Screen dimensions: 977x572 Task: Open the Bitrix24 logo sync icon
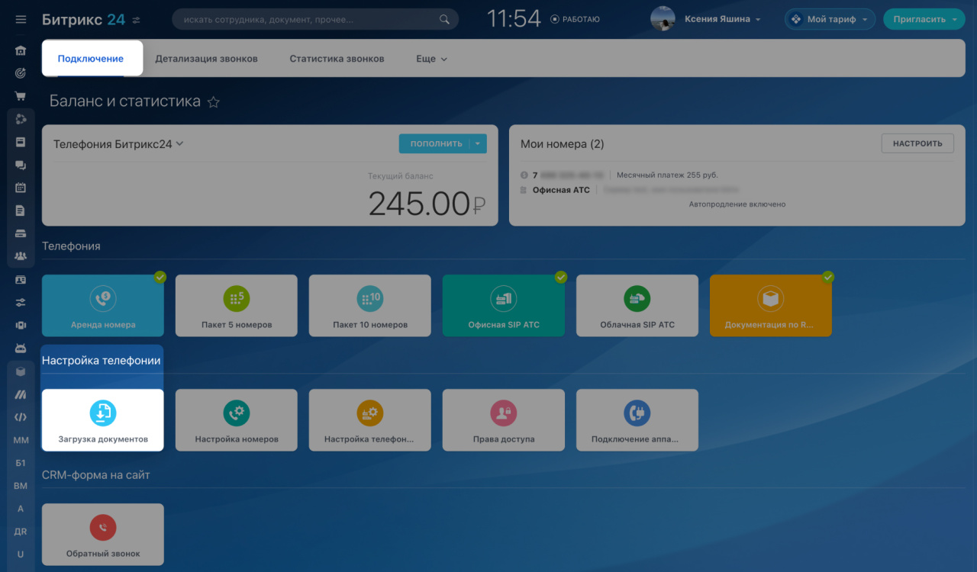[x=136, y=20]
